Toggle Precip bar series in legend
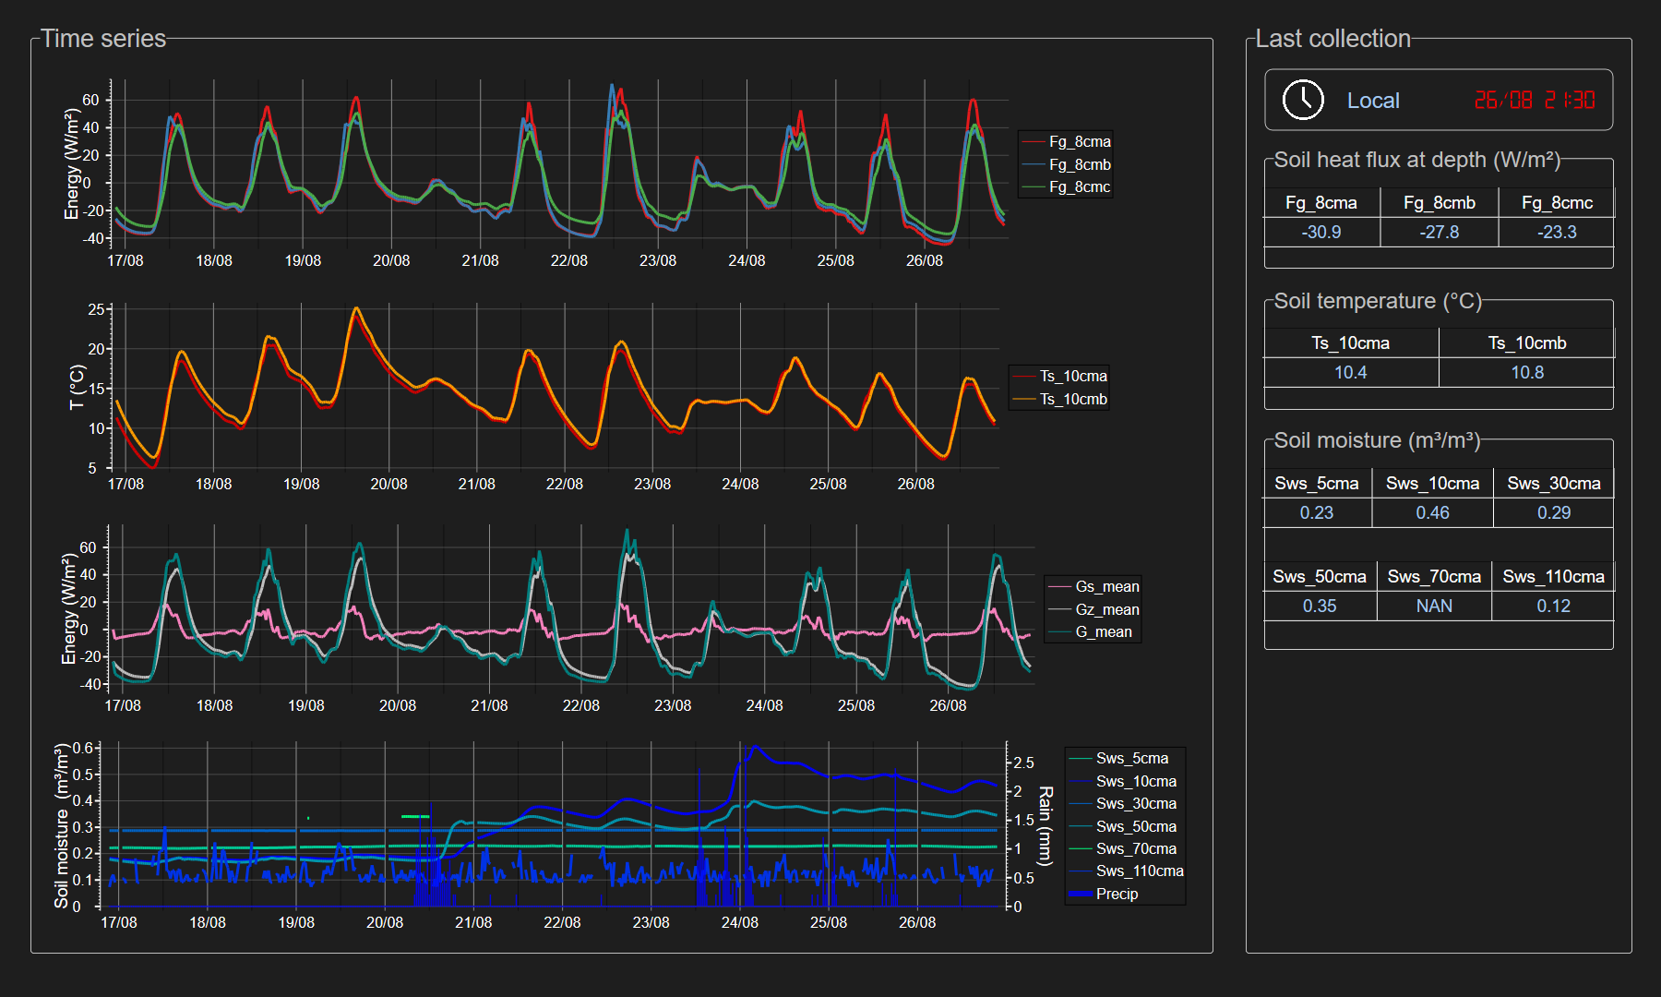The height and width of the screenshot is (997, 1661). point(1117,895)
